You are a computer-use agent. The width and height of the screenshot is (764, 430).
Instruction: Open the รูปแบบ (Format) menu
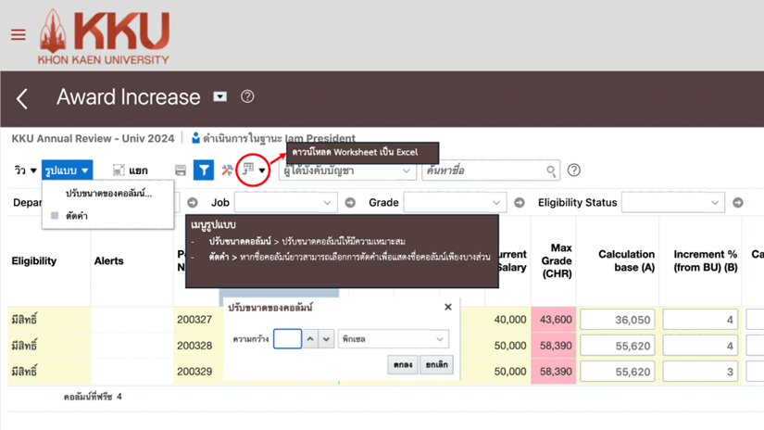(x=67, y=171)
